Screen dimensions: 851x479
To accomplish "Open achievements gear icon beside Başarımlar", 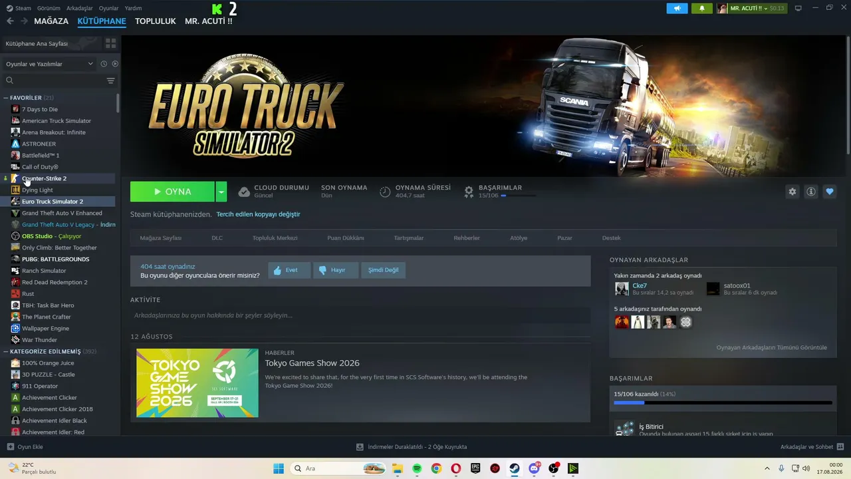I will (x=469, y=192).
